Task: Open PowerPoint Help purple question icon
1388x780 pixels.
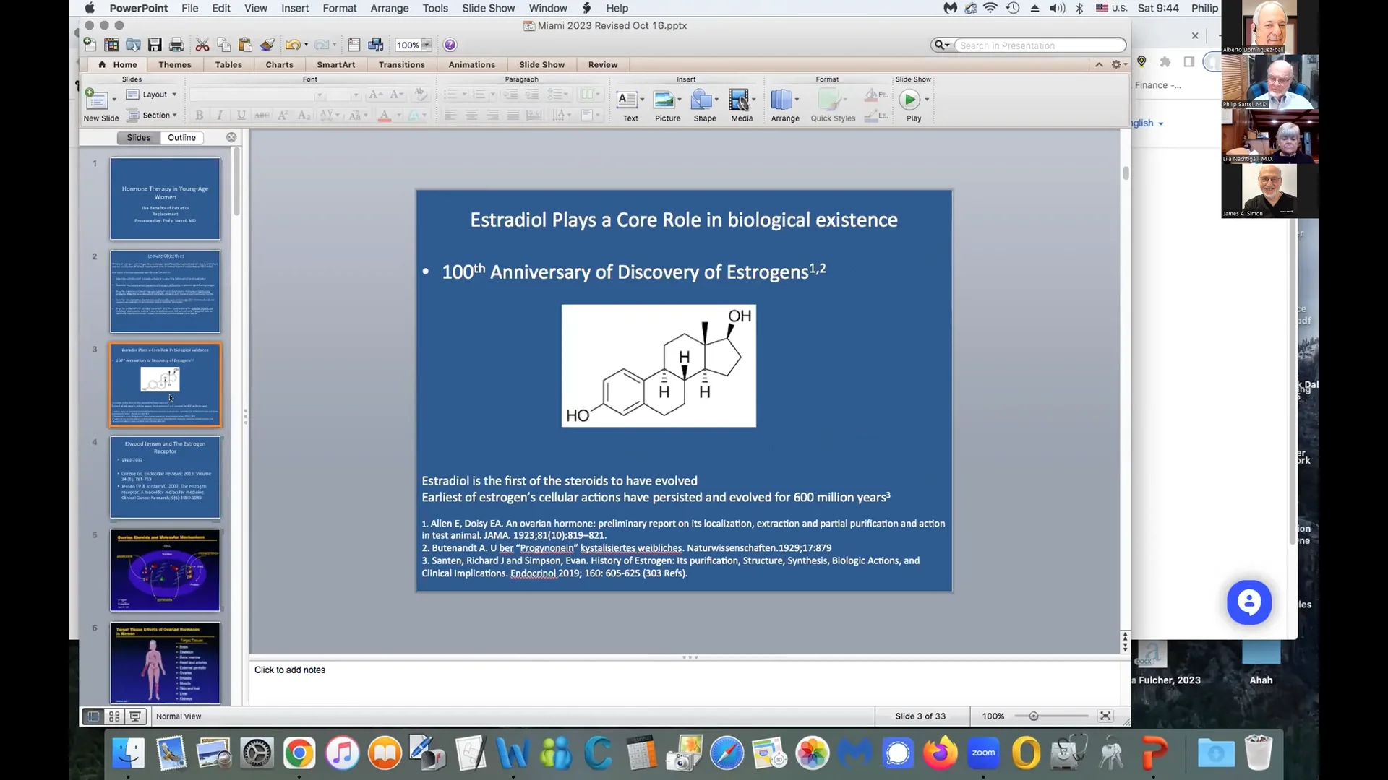Action: [450, 45]
